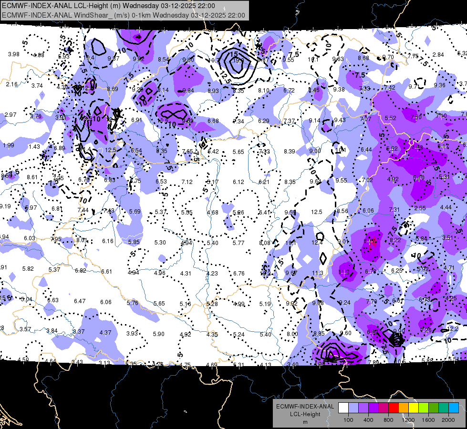The width and height of the screenshot is (467, 429).
Task: Click the legend label 100
Action: (x=348, y=420)
